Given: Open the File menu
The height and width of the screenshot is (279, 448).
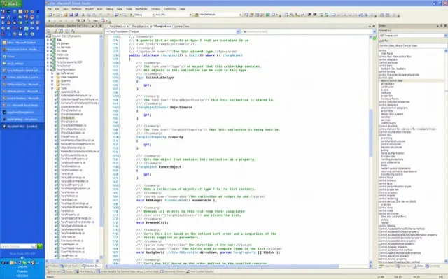Looking at the screenshot, I should [50, 9].
